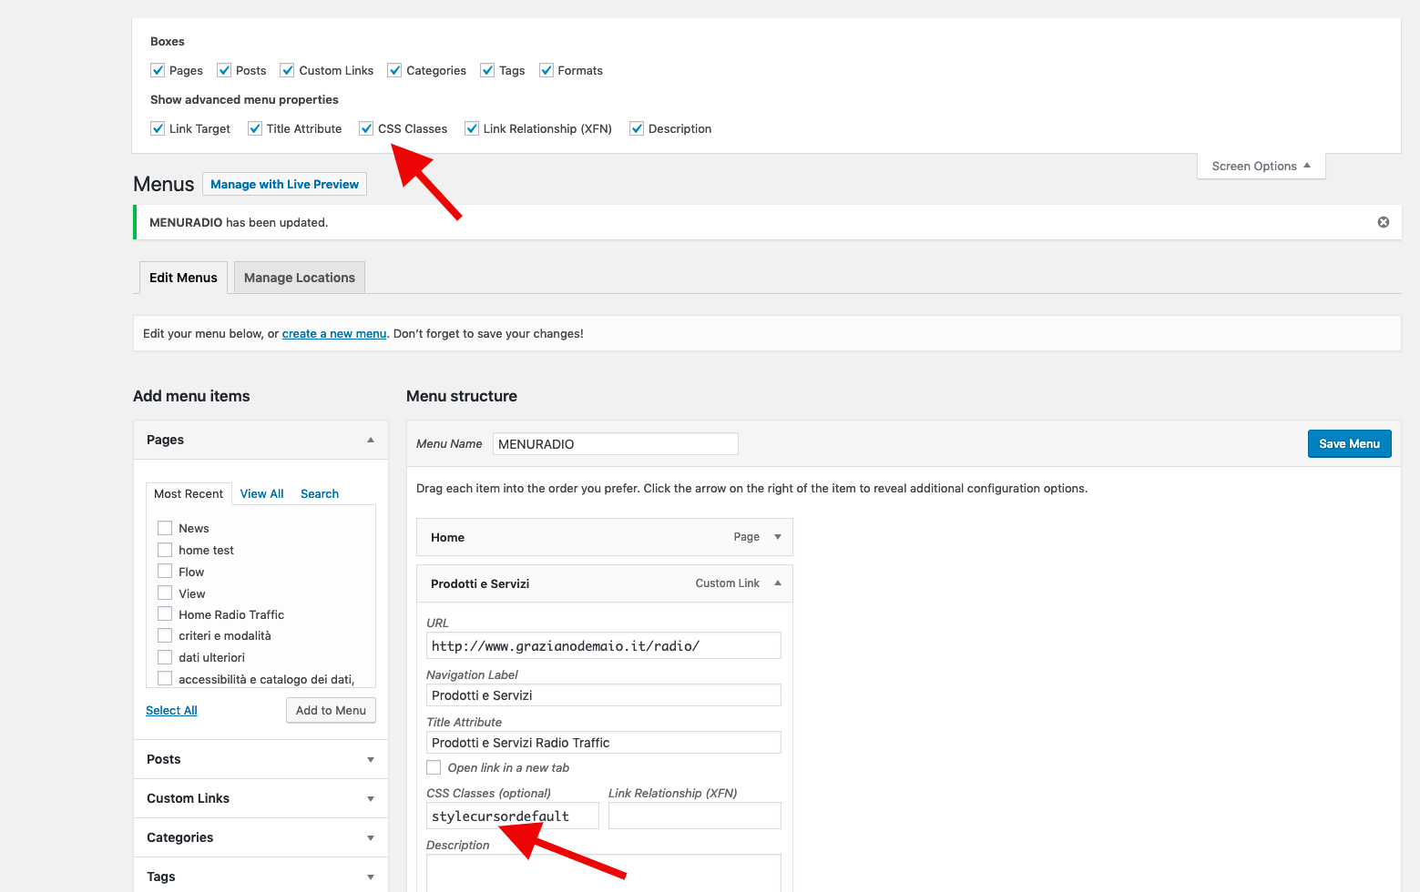Collapse the Screen Options panel

coord(1261,166)
